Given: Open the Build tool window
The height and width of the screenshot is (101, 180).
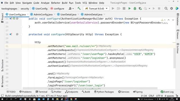Looking at the screenshot, I should [x=86, y=92].
